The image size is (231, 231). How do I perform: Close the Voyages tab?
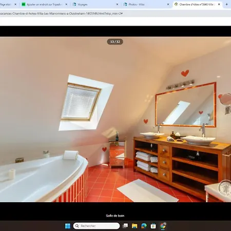[117, 5]
